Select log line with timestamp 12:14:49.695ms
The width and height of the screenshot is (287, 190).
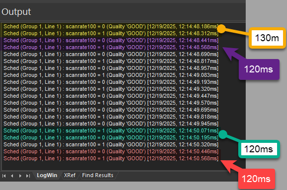point(111,110)
